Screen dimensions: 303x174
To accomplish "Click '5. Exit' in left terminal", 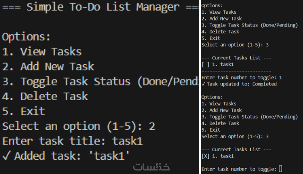I will point(23,111).
